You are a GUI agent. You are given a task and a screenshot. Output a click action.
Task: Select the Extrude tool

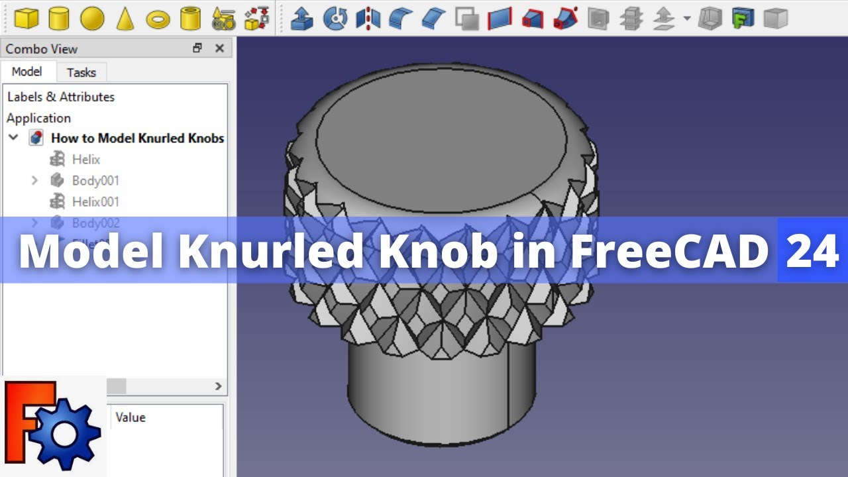point(302,19)
